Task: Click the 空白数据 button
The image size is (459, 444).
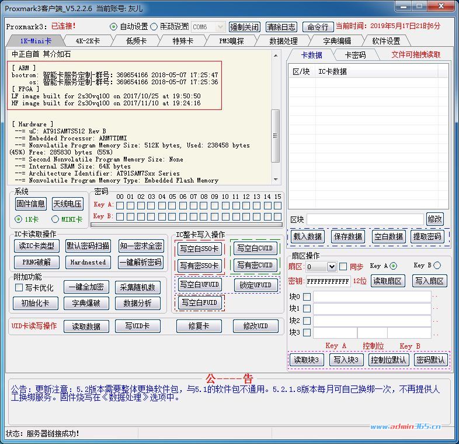Action: coord(388,237)
